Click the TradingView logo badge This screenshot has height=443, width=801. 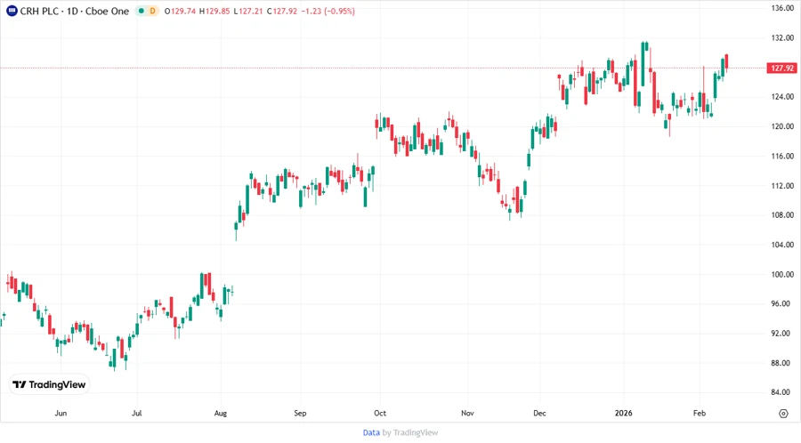tap(50, 384)
